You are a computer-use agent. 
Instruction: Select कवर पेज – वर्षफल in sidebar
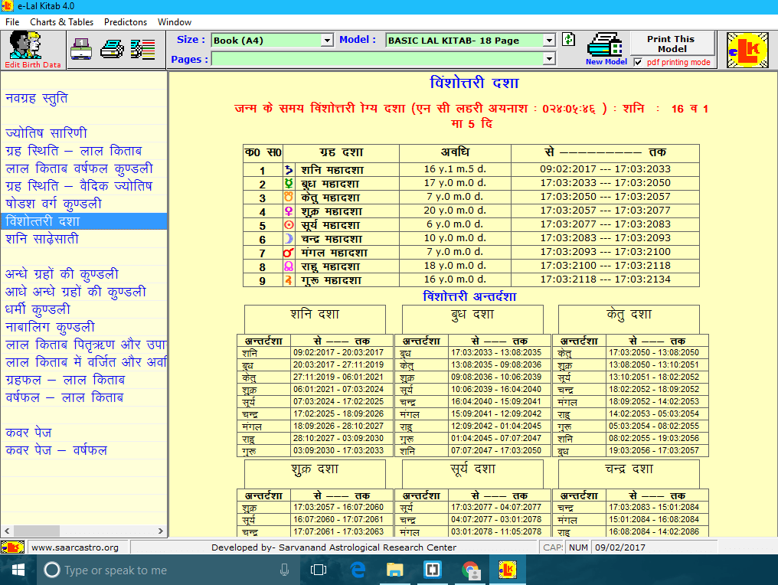[x=56, y=450]
